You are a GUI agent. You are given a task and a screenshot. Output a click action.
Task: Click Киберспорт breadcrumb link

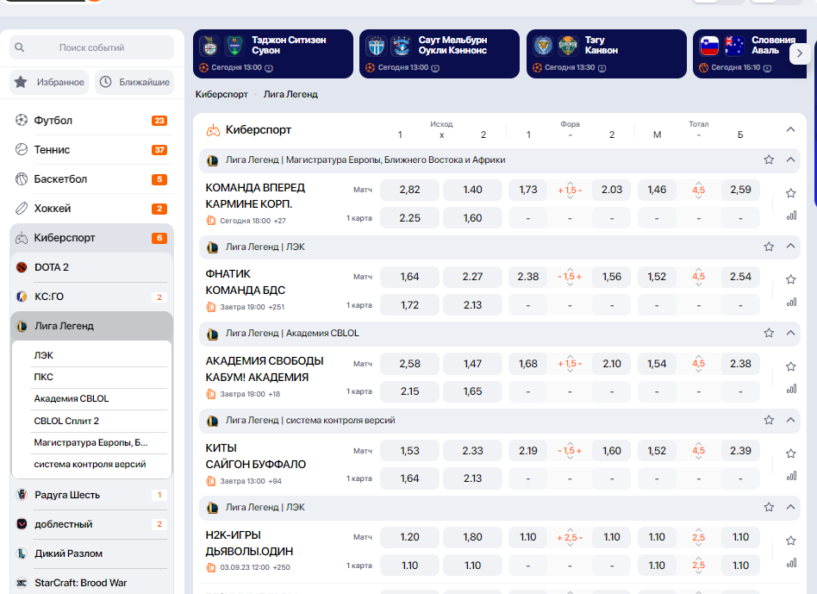click(221, 94)
